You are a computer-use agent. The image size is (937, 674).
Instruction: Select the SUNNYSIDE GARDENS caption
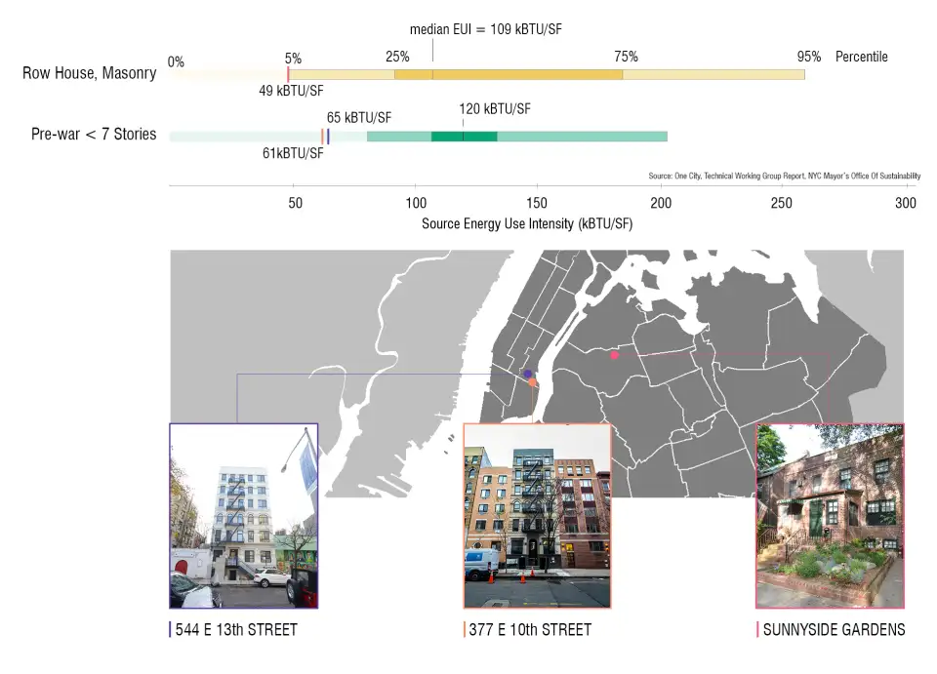[833, 630]
